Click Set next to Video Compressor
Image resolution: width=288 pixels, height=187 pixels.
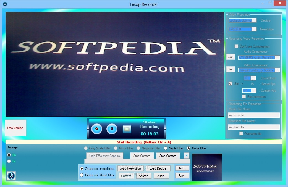[230, 69]
